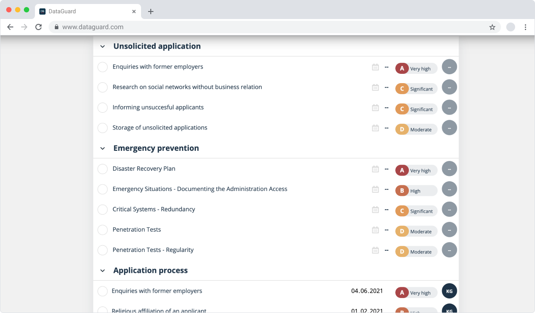The height and width of the screenshot is (313, 535).
Task: Collapse the Unsolicited application section
Action: point(103,46)
